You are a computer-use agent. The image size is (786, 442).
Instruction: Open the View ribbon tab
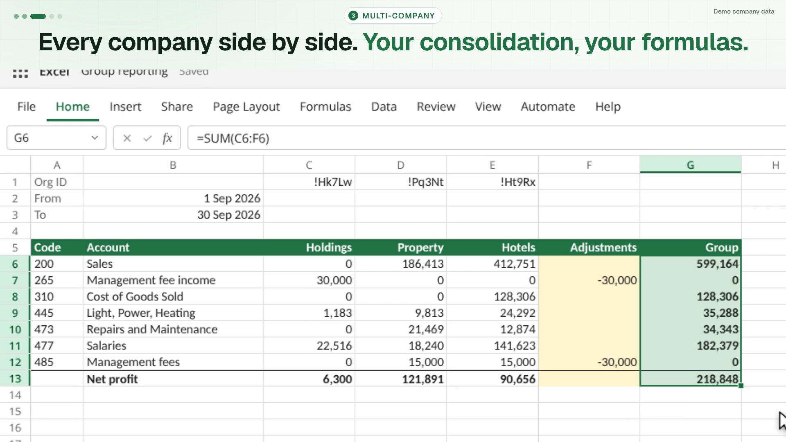pyautogui.click(x=488, y=106)
